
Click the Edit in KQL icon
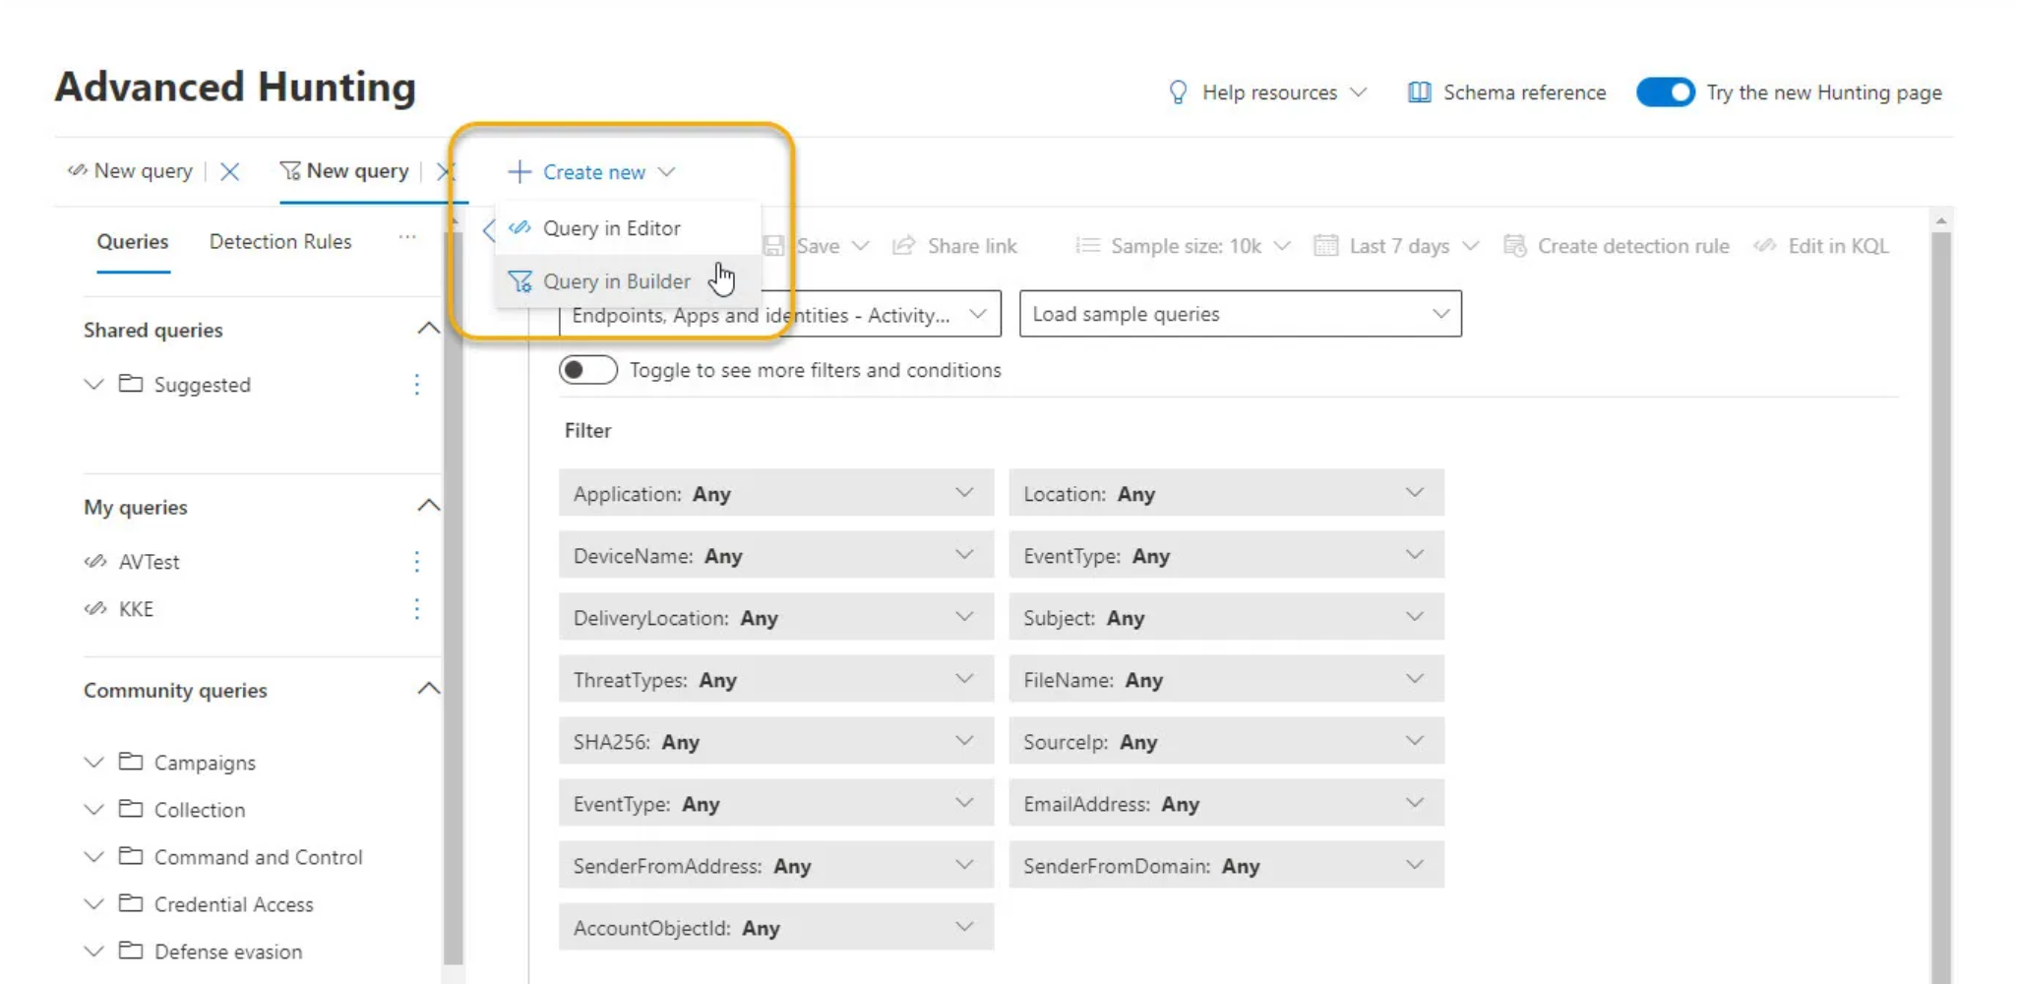(1763, 246)
